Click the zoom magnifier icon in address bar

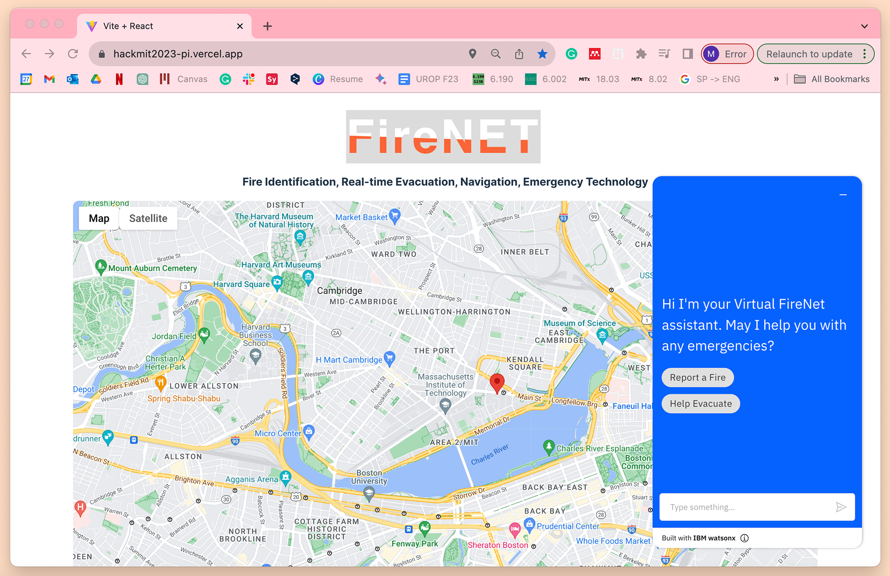point(496,54)
